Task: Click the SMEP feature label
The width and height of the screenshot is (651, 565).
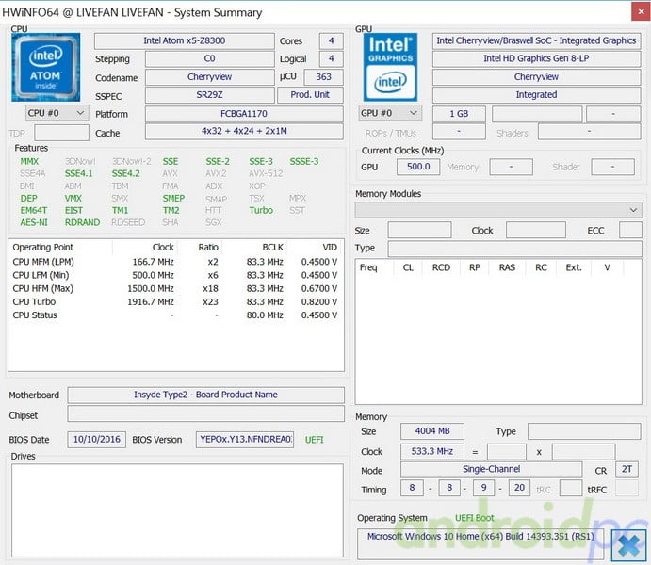Action: [173, 199]
